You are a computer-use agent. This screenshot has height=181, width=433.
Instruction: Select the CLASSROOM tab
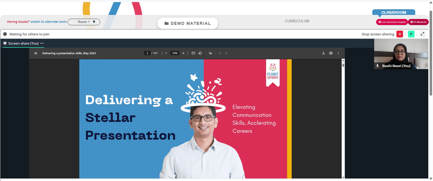[x=394, y=13]
